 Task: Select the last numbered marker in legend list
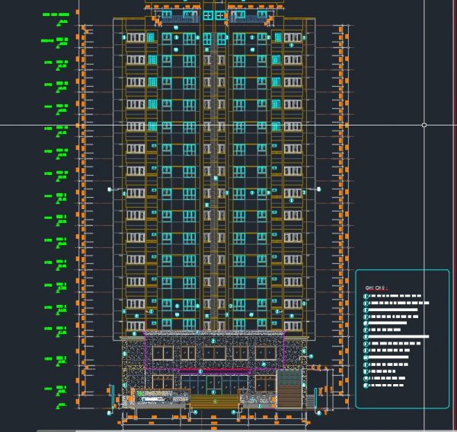click(x=366, y=386)
